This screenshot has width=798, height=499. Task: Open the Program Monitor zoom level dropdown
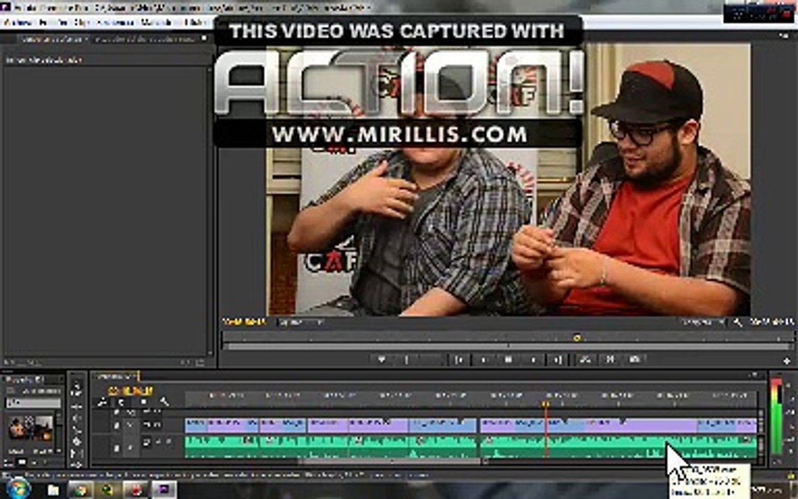tap(300, 322)
